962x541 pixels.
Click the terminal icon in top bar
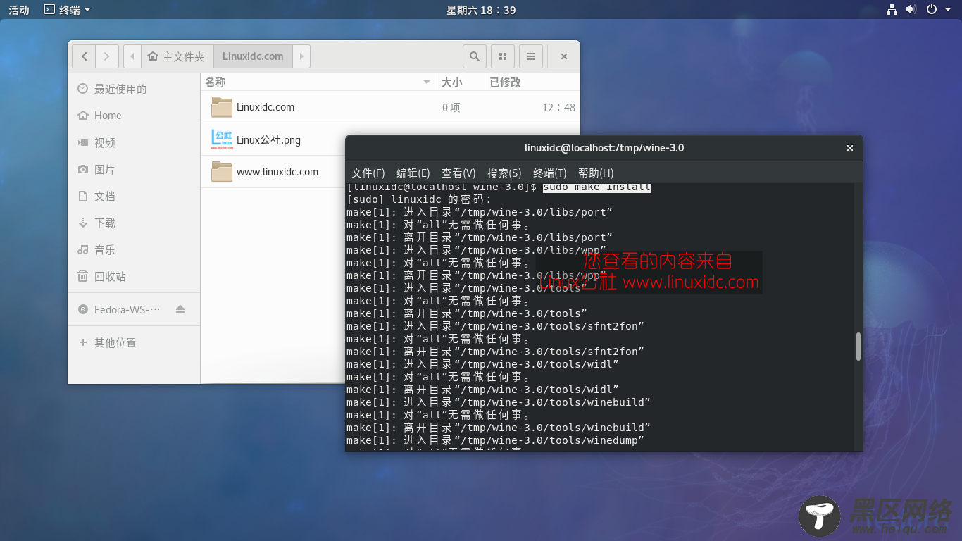[x=49, y=9]
